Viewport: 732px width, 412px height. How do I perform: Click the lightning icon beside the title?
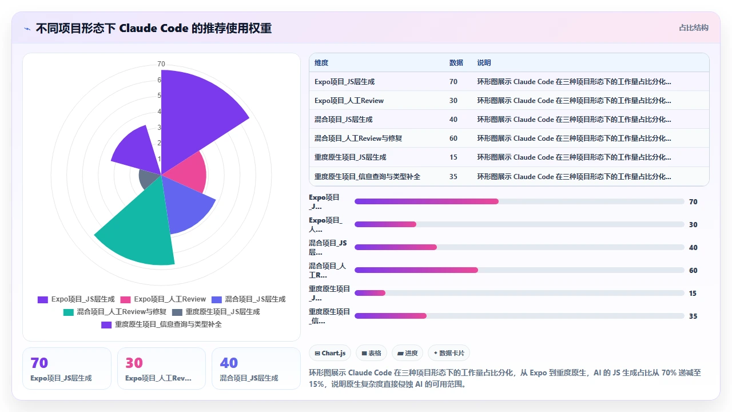click(x=27, y=28)
